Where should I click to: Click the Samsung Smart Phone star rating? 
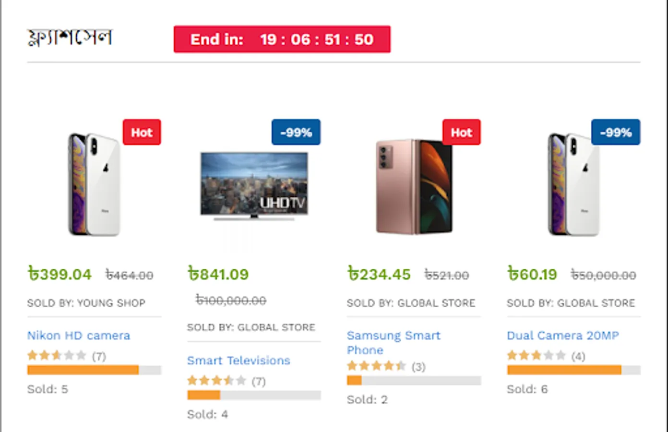[x=376, y=367]
